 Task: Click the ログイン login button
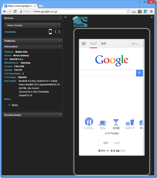[136, 43]
